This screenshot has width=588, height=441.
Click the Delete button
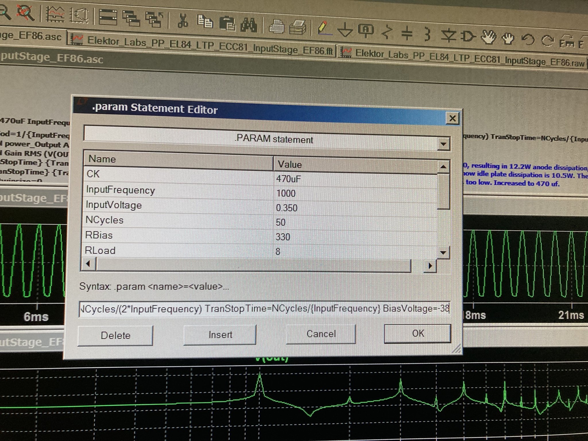click(x=115, y=335)
